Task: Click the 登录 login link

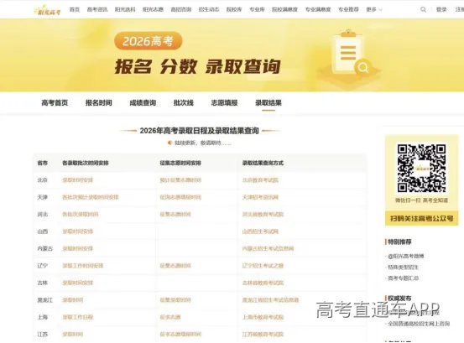Action: coord(441,10)
